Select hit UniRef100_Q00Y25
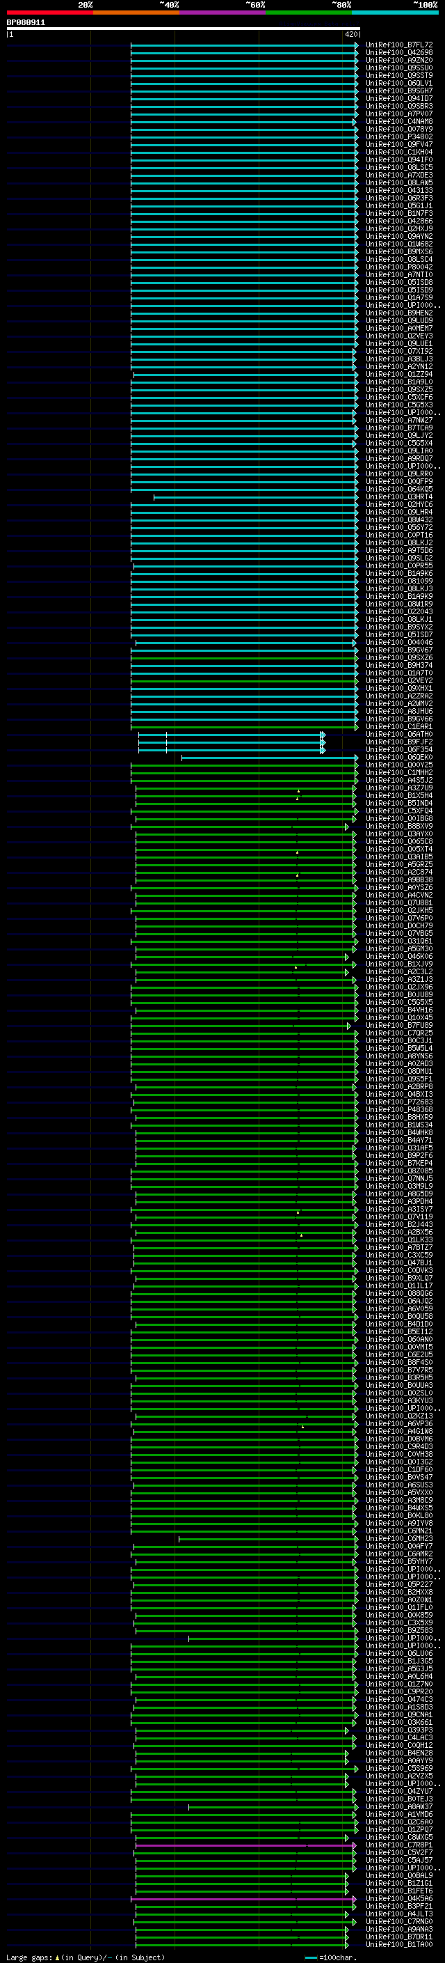Viewport: 445px width, 1963px height. (x=399, y=765)
